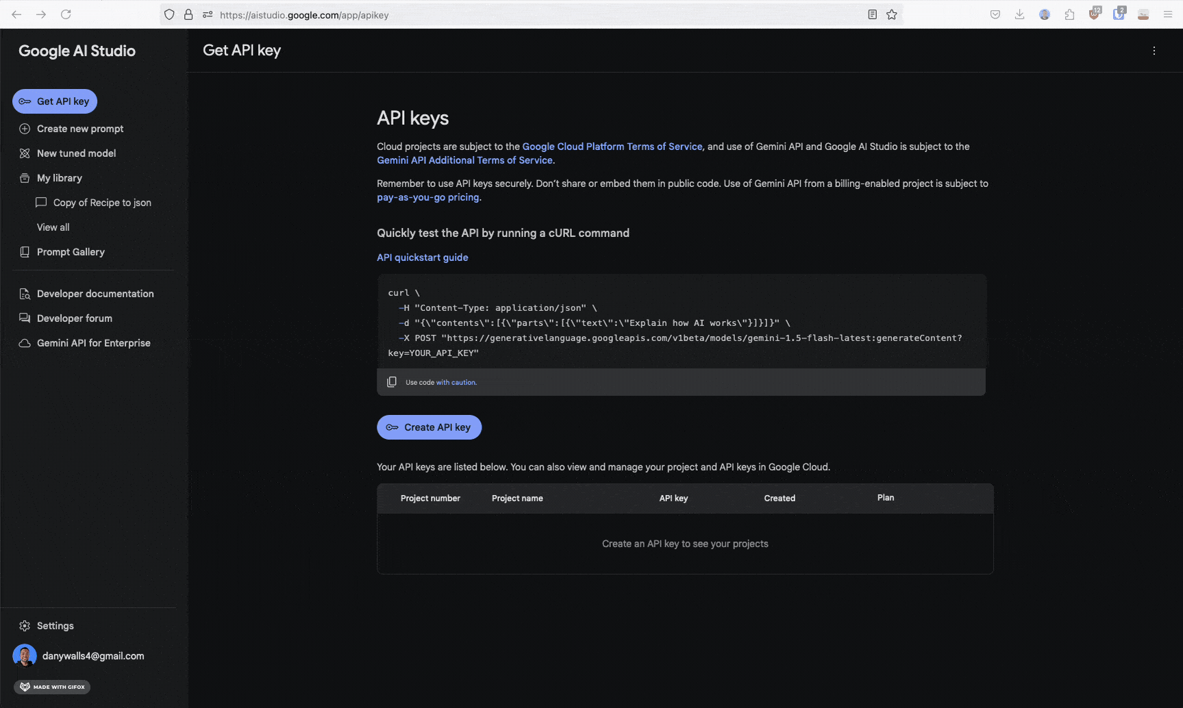Open the three-dot more options menu
Image resolution: width=1183 pixels, height=708 pixels.
click(x=1154, y=51)
